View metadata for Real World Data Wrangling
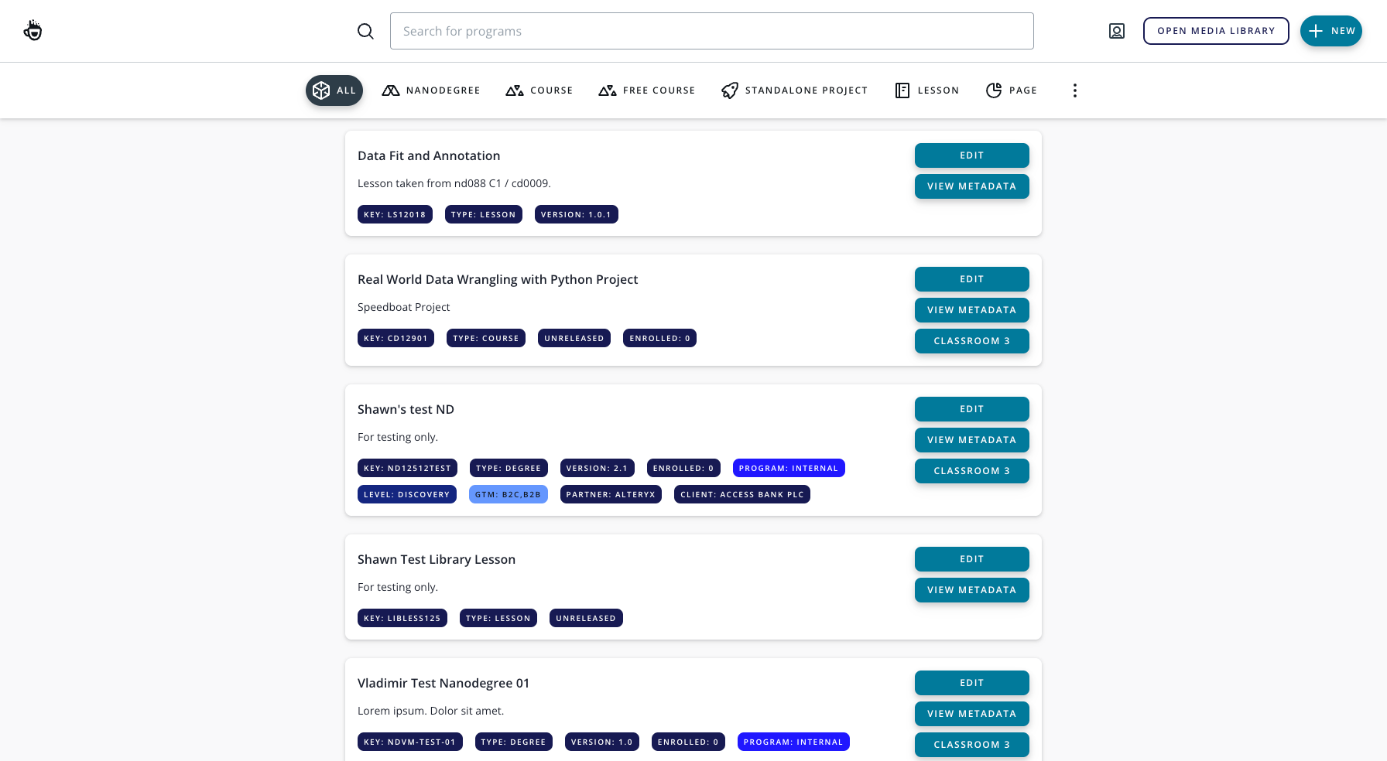The width and height of the screenshot is (1387, 761). [x=971, y=310]
